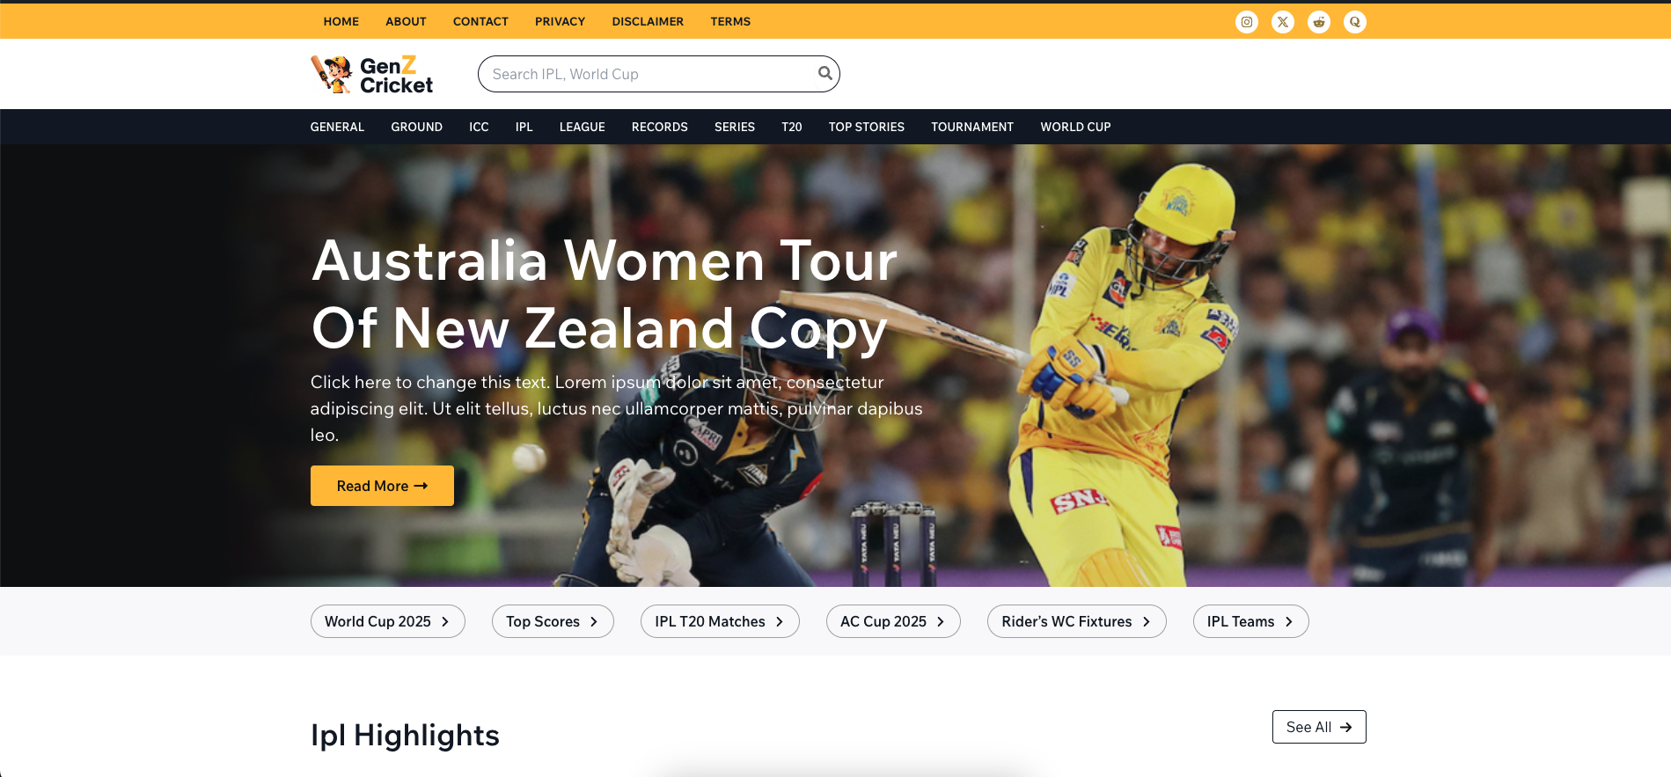Click the Australia Women Tour headline
The height and width of the screenshot is (777, 1671).
604,295
